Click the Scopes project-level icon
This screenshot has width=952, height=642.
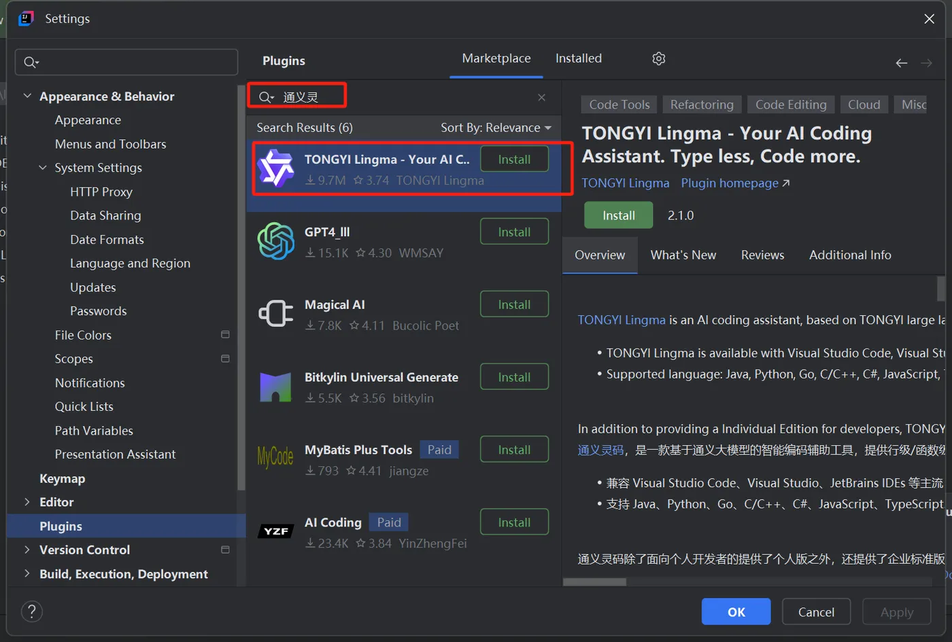pyautogui.click(x=225, y=359)
